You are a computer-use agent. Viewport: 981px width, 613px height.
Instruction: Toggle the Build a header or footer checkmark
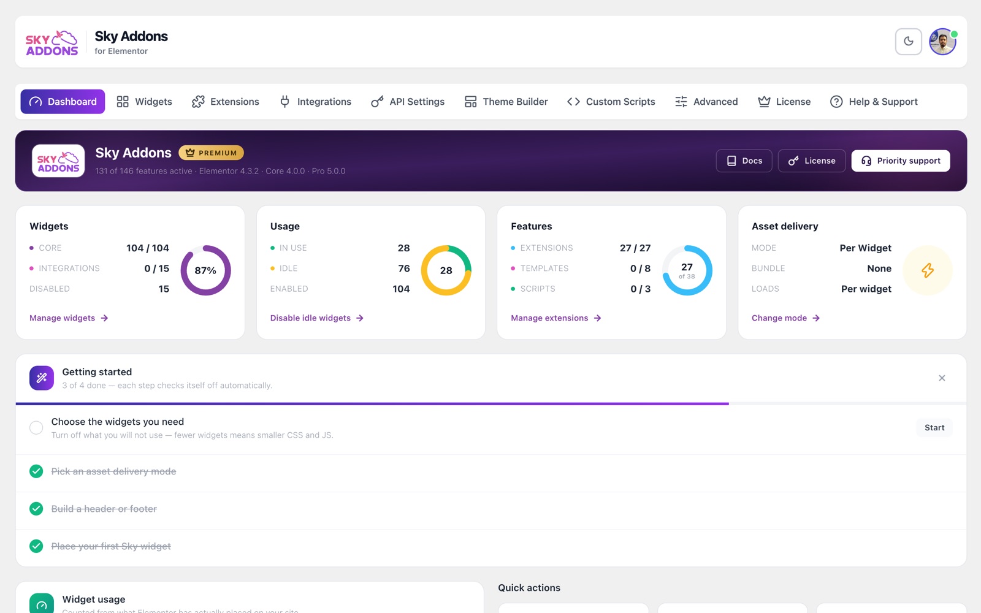36,509
